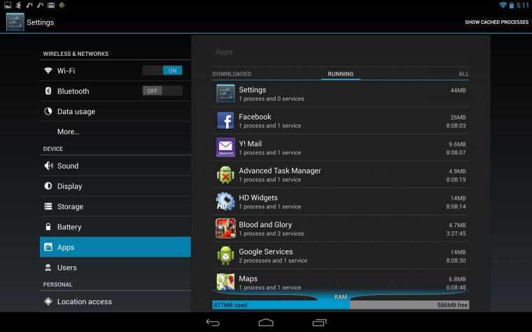Tap the Recent apps navigation button

click(x=319, y=322)
